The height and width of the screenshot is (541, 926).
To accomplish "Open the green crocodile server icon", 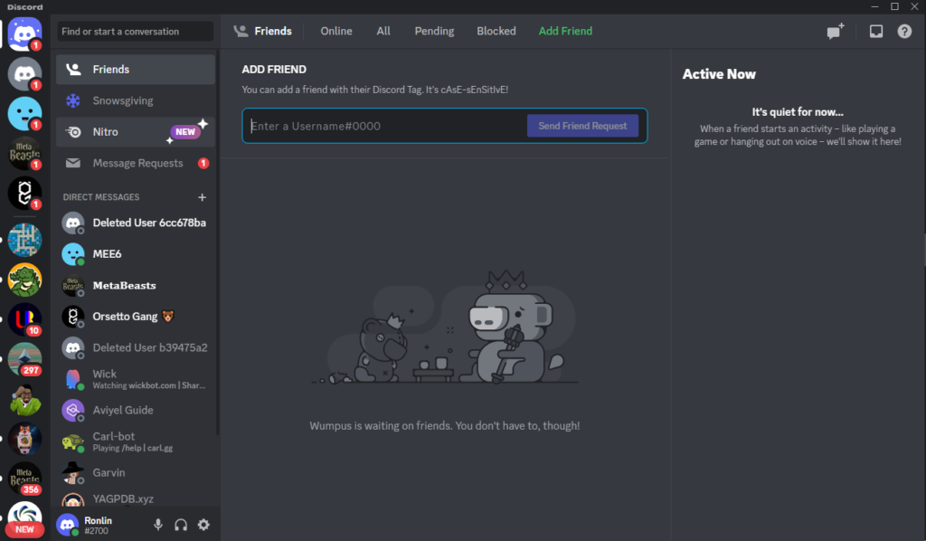I will tap(24, 280).
